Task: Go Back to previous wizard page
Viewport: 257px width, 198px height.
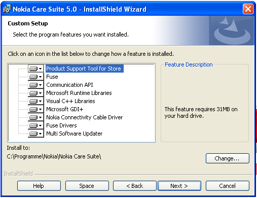Action: tap(135, 186)
